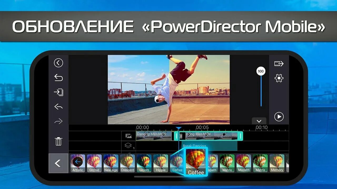Redo with the greyed right curved arrow
The width and height of the screenshot is (337, 189).
58,121
